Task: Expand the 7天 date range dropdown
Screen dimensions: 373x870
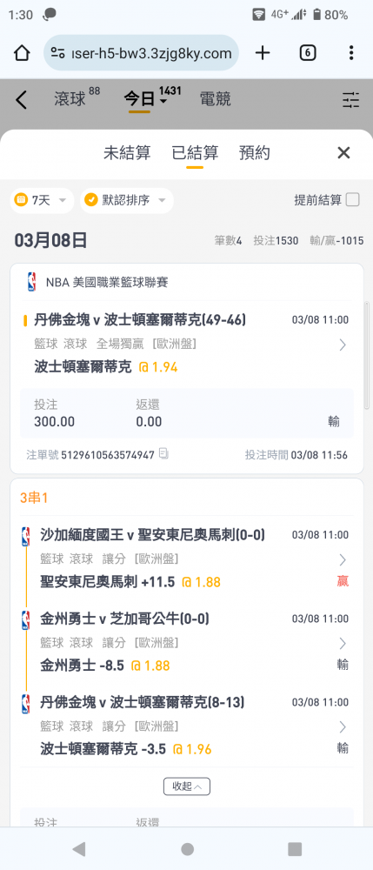Action: tap(42, 200)
